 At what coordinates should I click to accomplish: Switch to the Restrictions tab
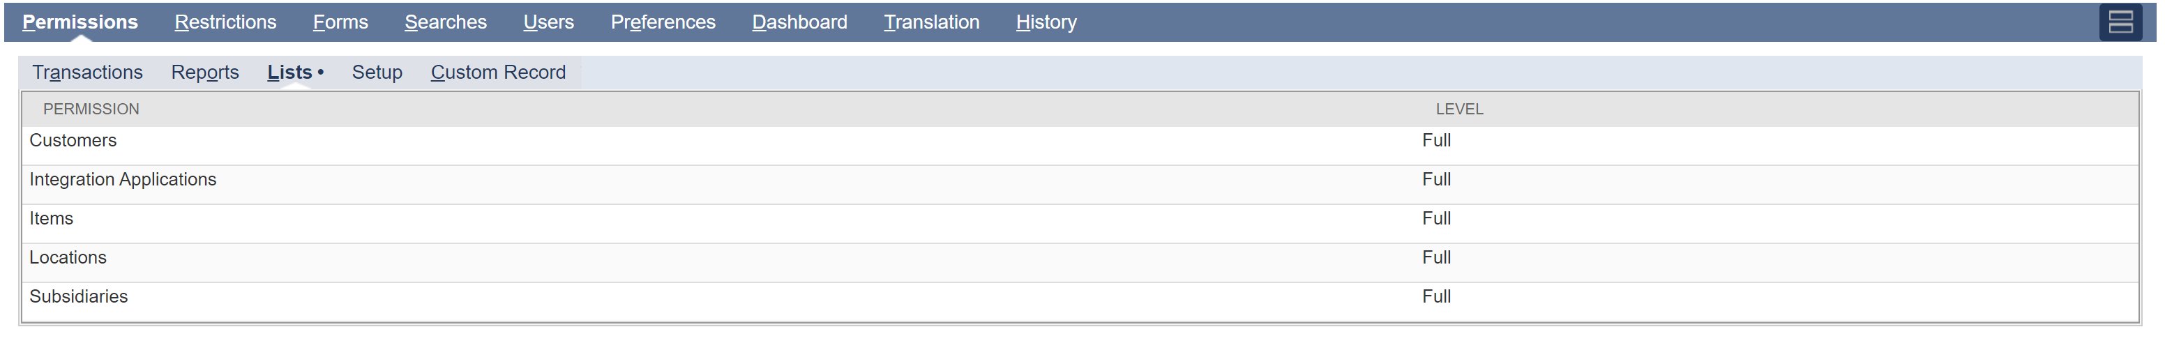(225, 22)
